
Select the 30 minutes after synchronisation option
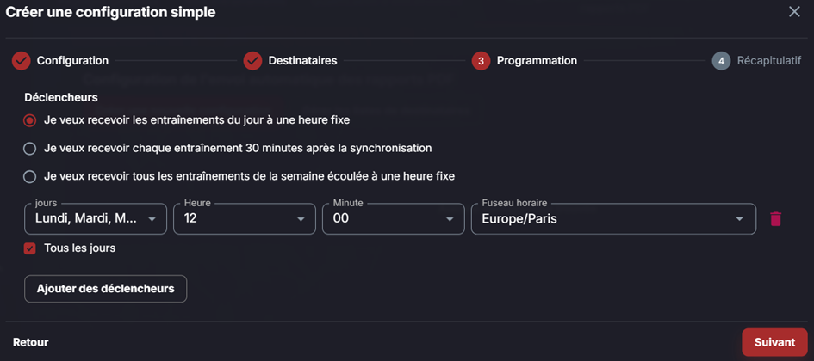29,149
